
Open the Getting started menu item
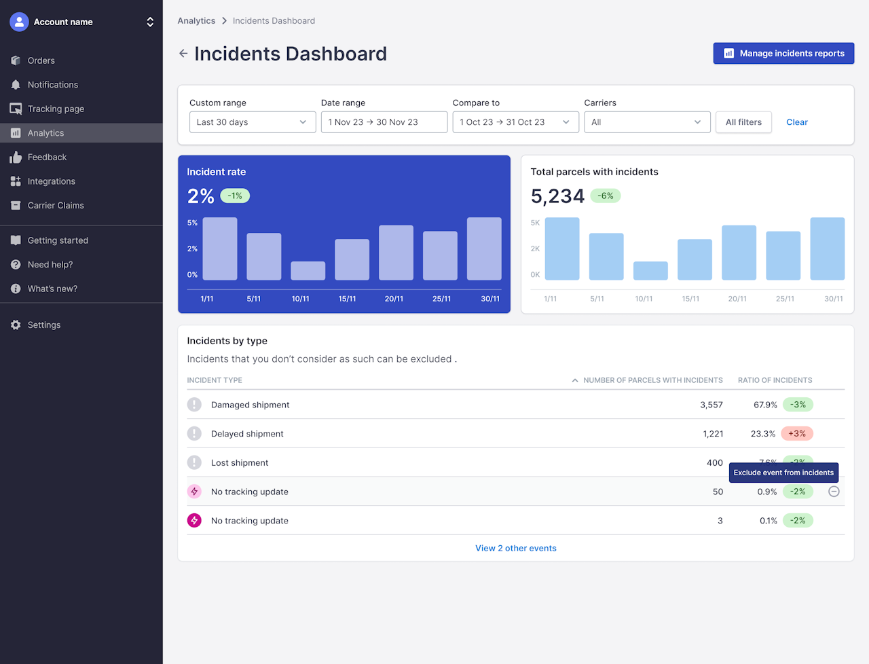pyautogui.click(x=58, y=240)
